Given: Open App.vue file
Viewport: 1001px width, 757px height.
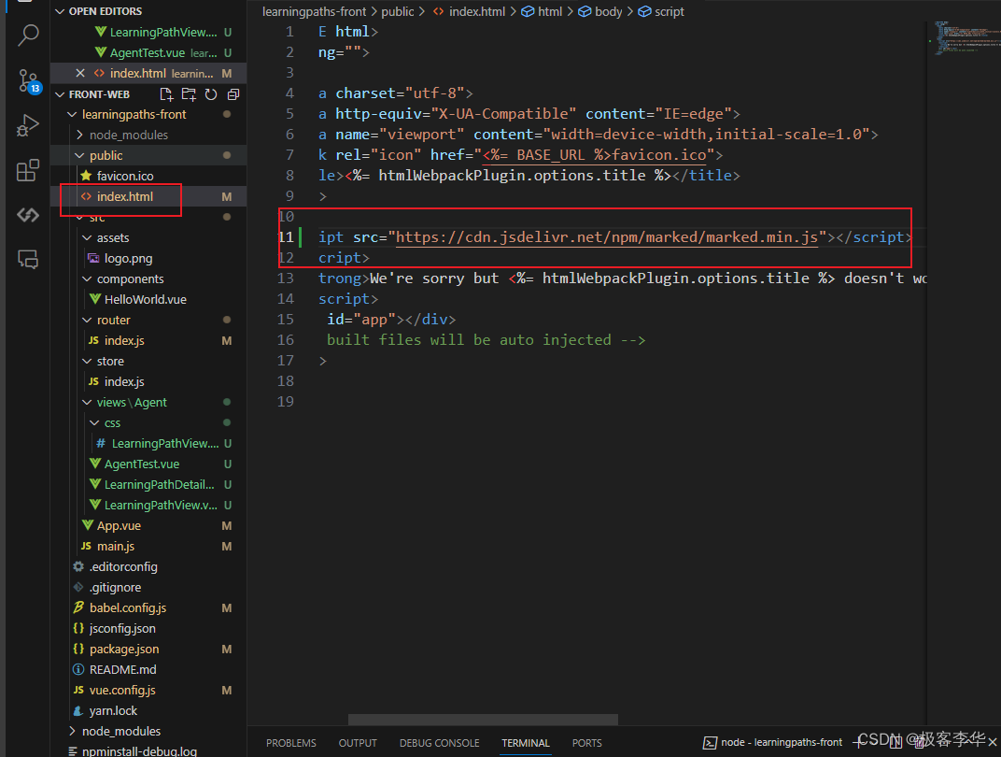Looking at the screenshot, I should pos(119,526).
